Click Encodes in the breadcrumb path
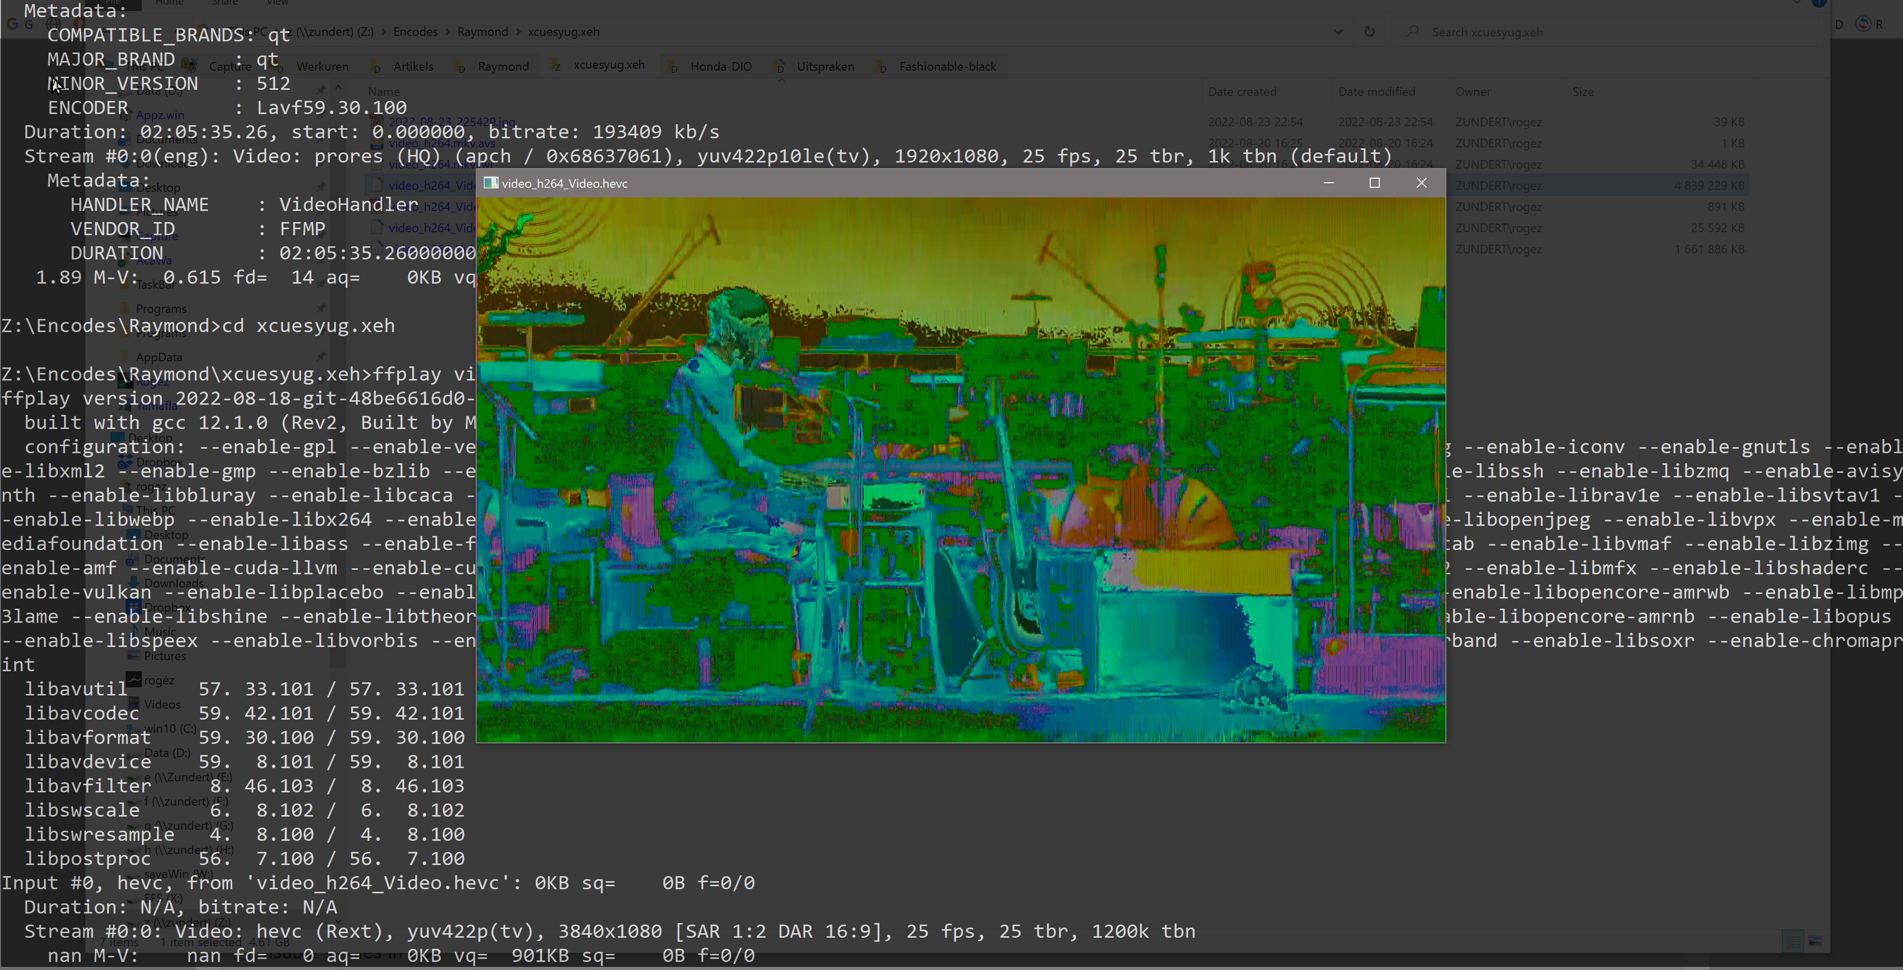Viewport: 1903px width, 970px height. [x=415, y=32]
